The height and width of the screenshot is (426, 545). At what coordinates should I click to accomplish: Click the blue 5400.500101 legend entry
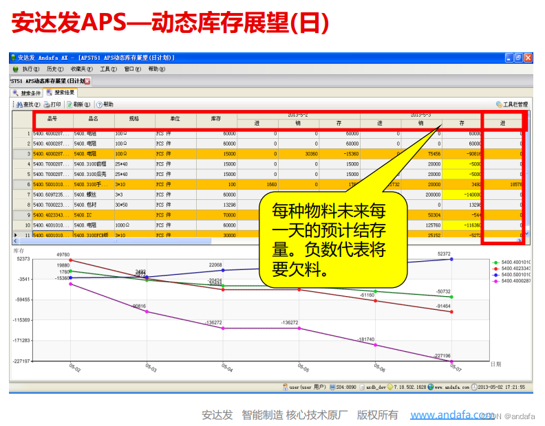(x=513, y=275)
